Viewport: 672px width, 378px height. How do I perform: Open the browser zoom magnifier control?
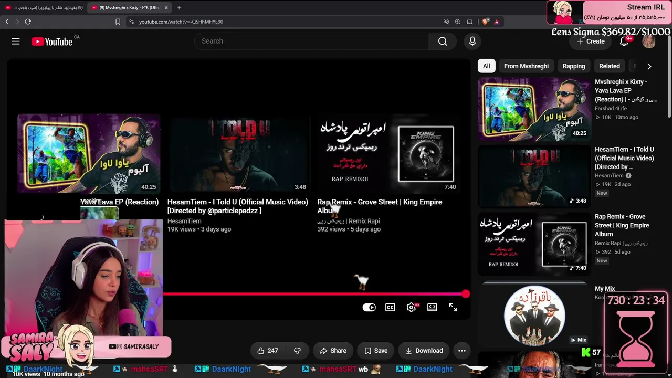(x=458, y=22)
